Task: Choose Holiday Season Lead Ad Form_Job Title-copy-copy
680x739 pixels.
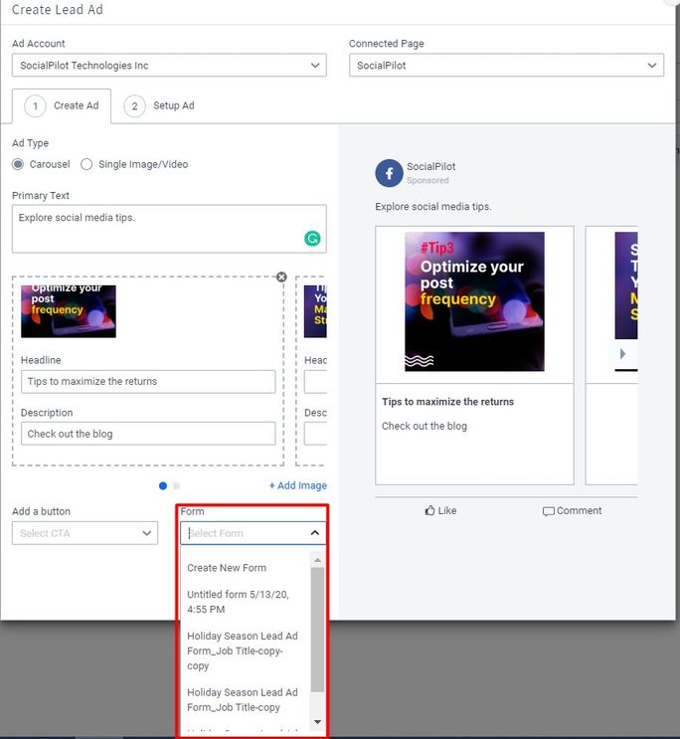Action: click(243, 650)
